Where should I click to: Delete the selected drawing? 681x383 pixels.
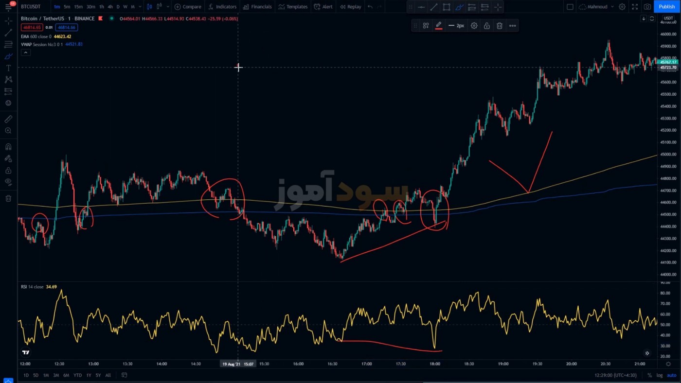point(500,26)
